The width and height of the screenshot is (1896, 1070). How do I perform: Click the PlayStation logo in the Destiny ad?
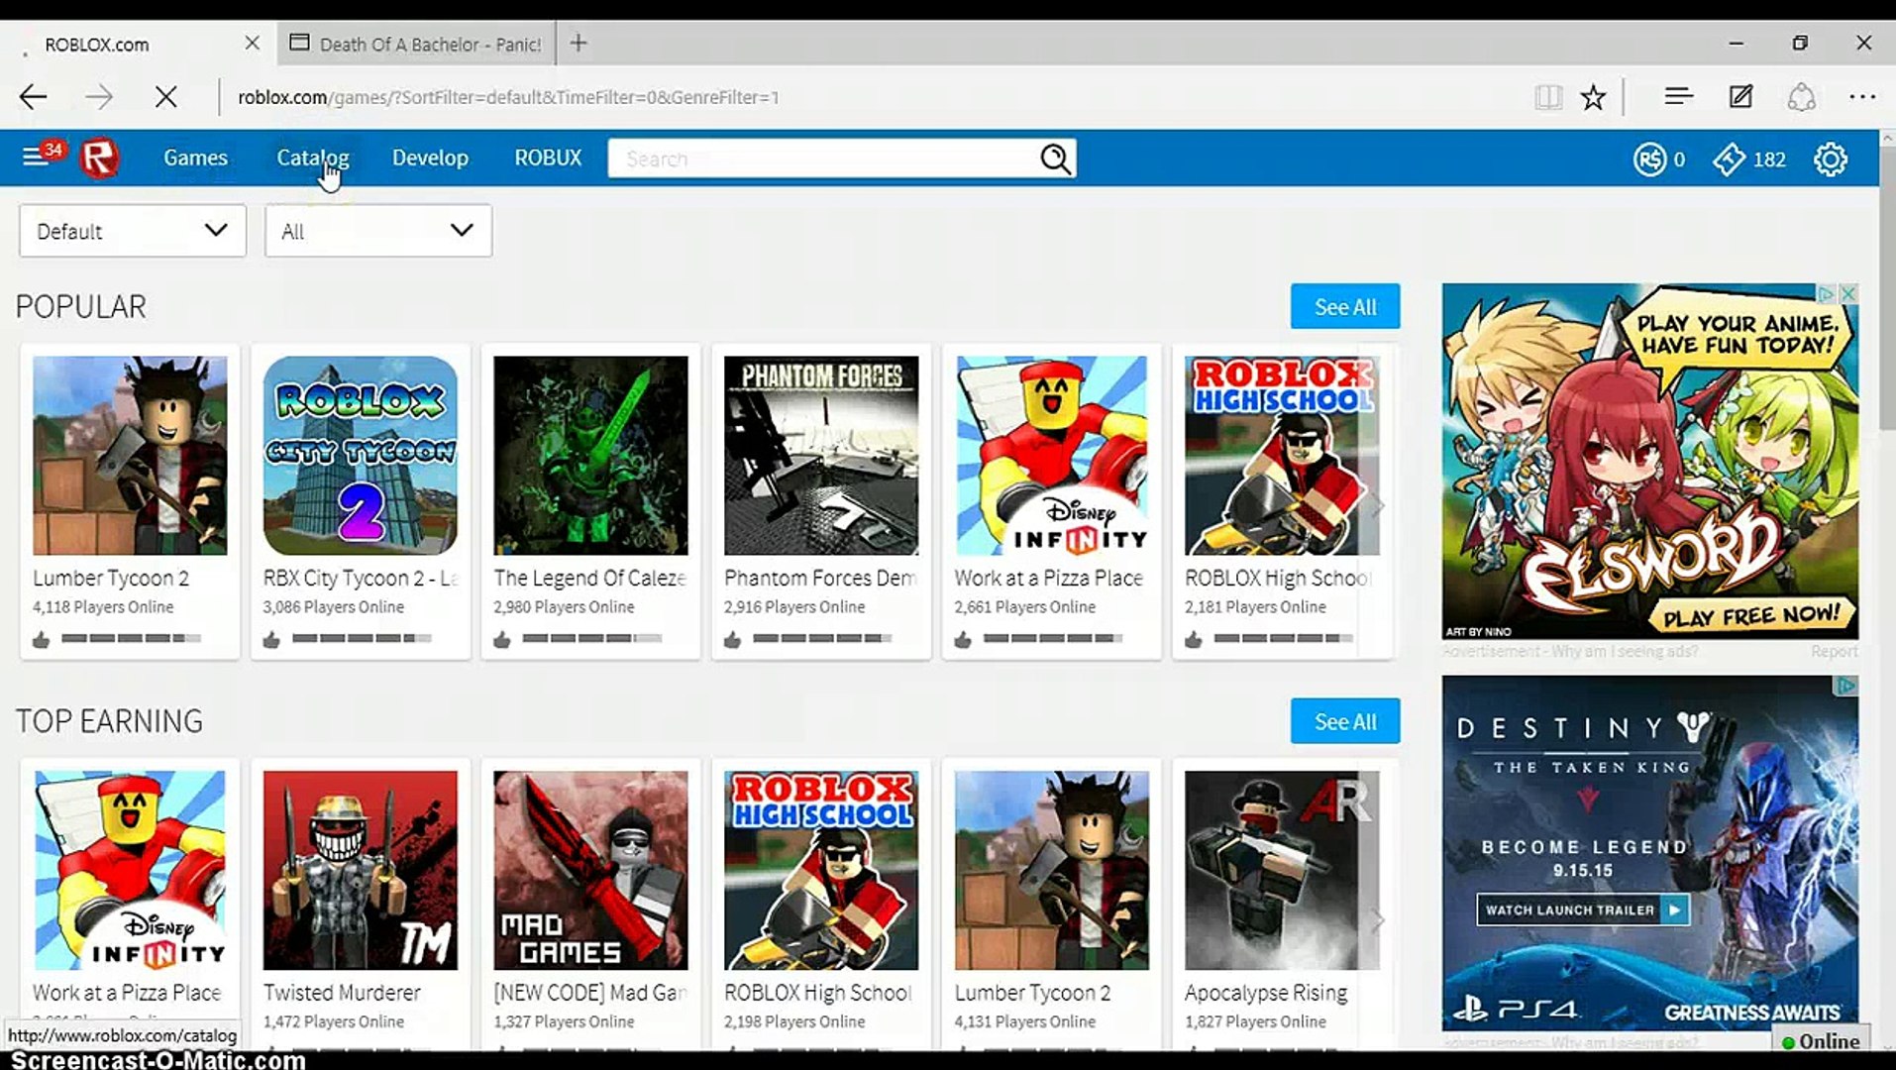[1471, 1009]
